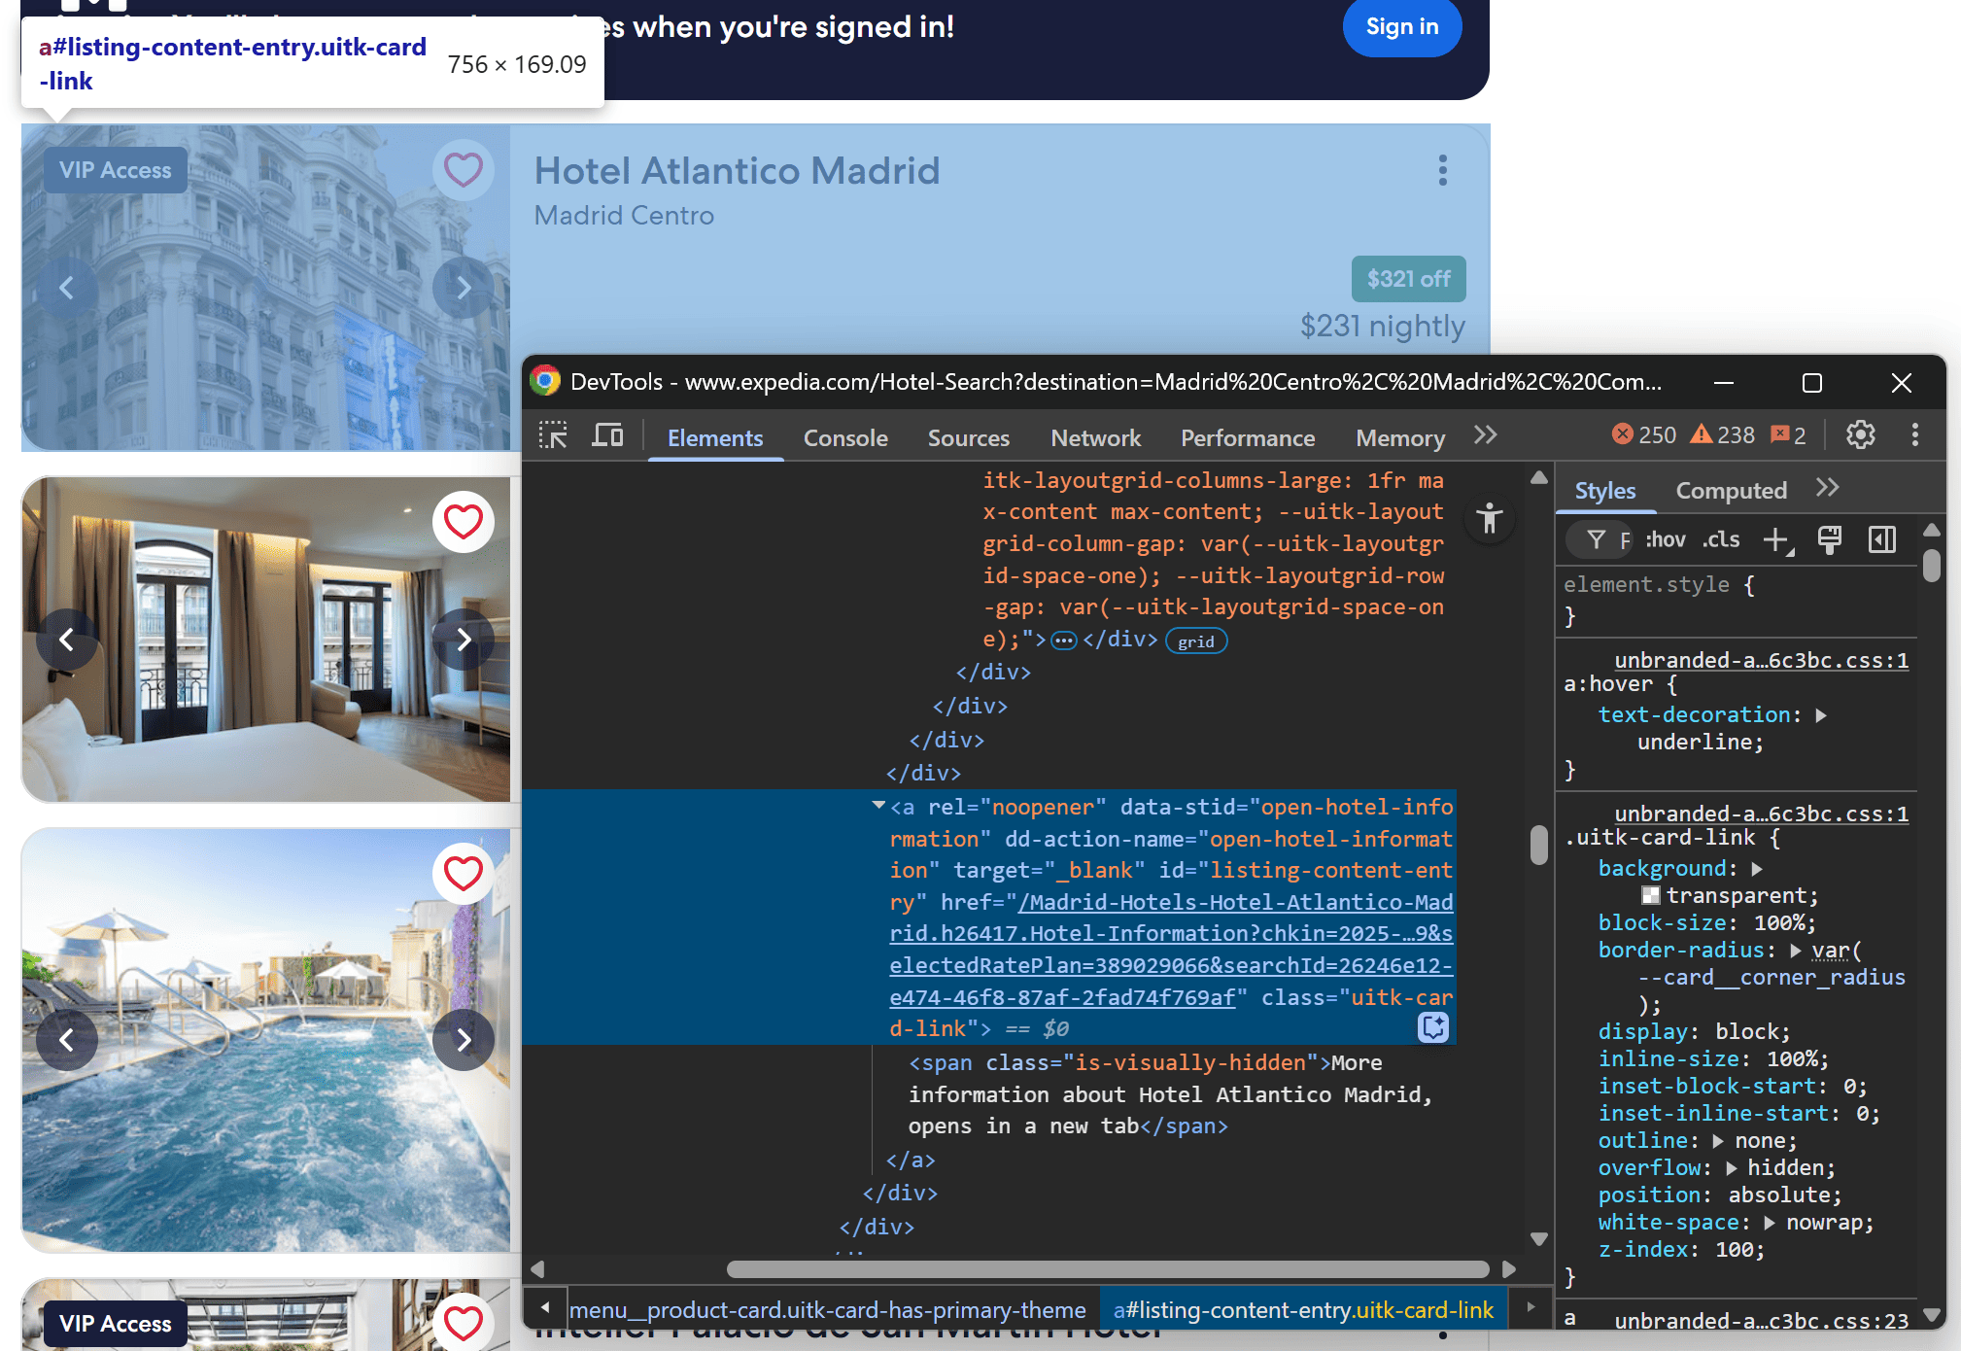Activate the inspect element picker icon
1961x1351 pixels.
coord(553,435)
